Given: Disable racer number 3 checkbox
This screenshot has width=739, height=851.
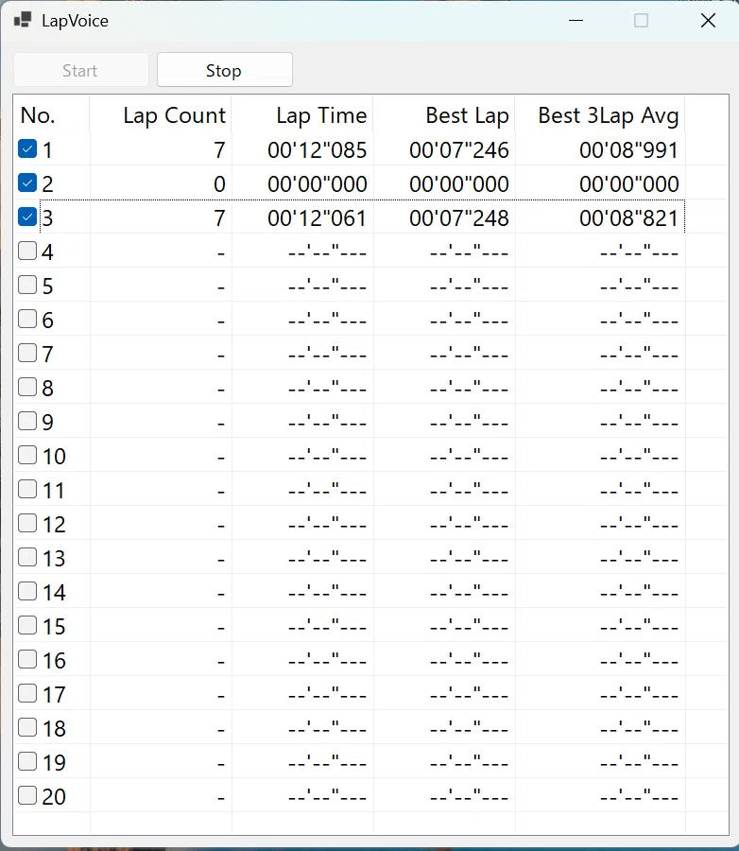Looking at the screenshot, I should pyautogui.click(x=27, y=217).
